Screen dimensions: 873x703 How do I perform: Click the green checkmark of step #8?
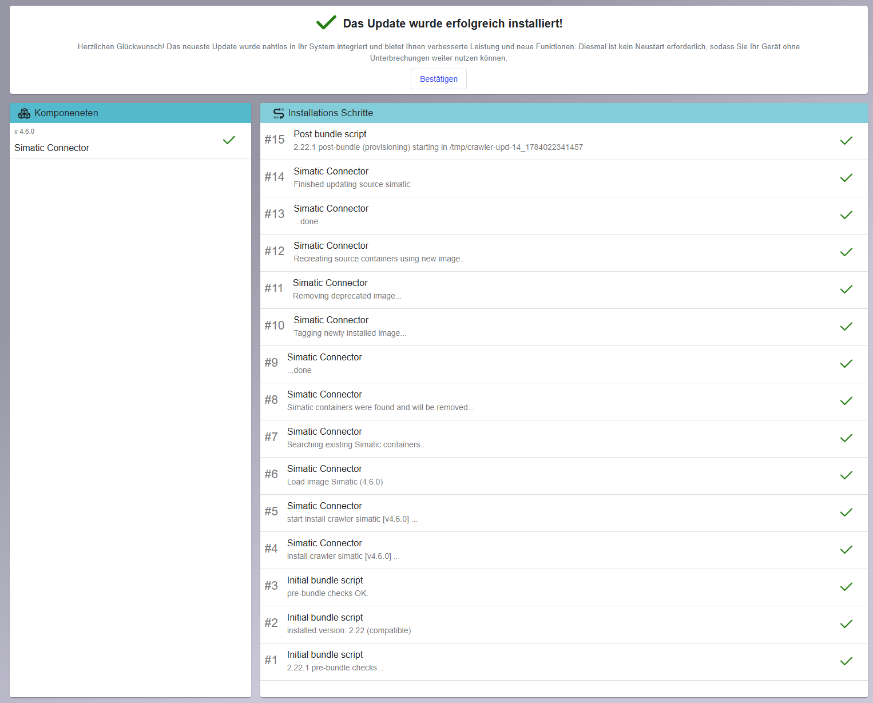(846, 401)
